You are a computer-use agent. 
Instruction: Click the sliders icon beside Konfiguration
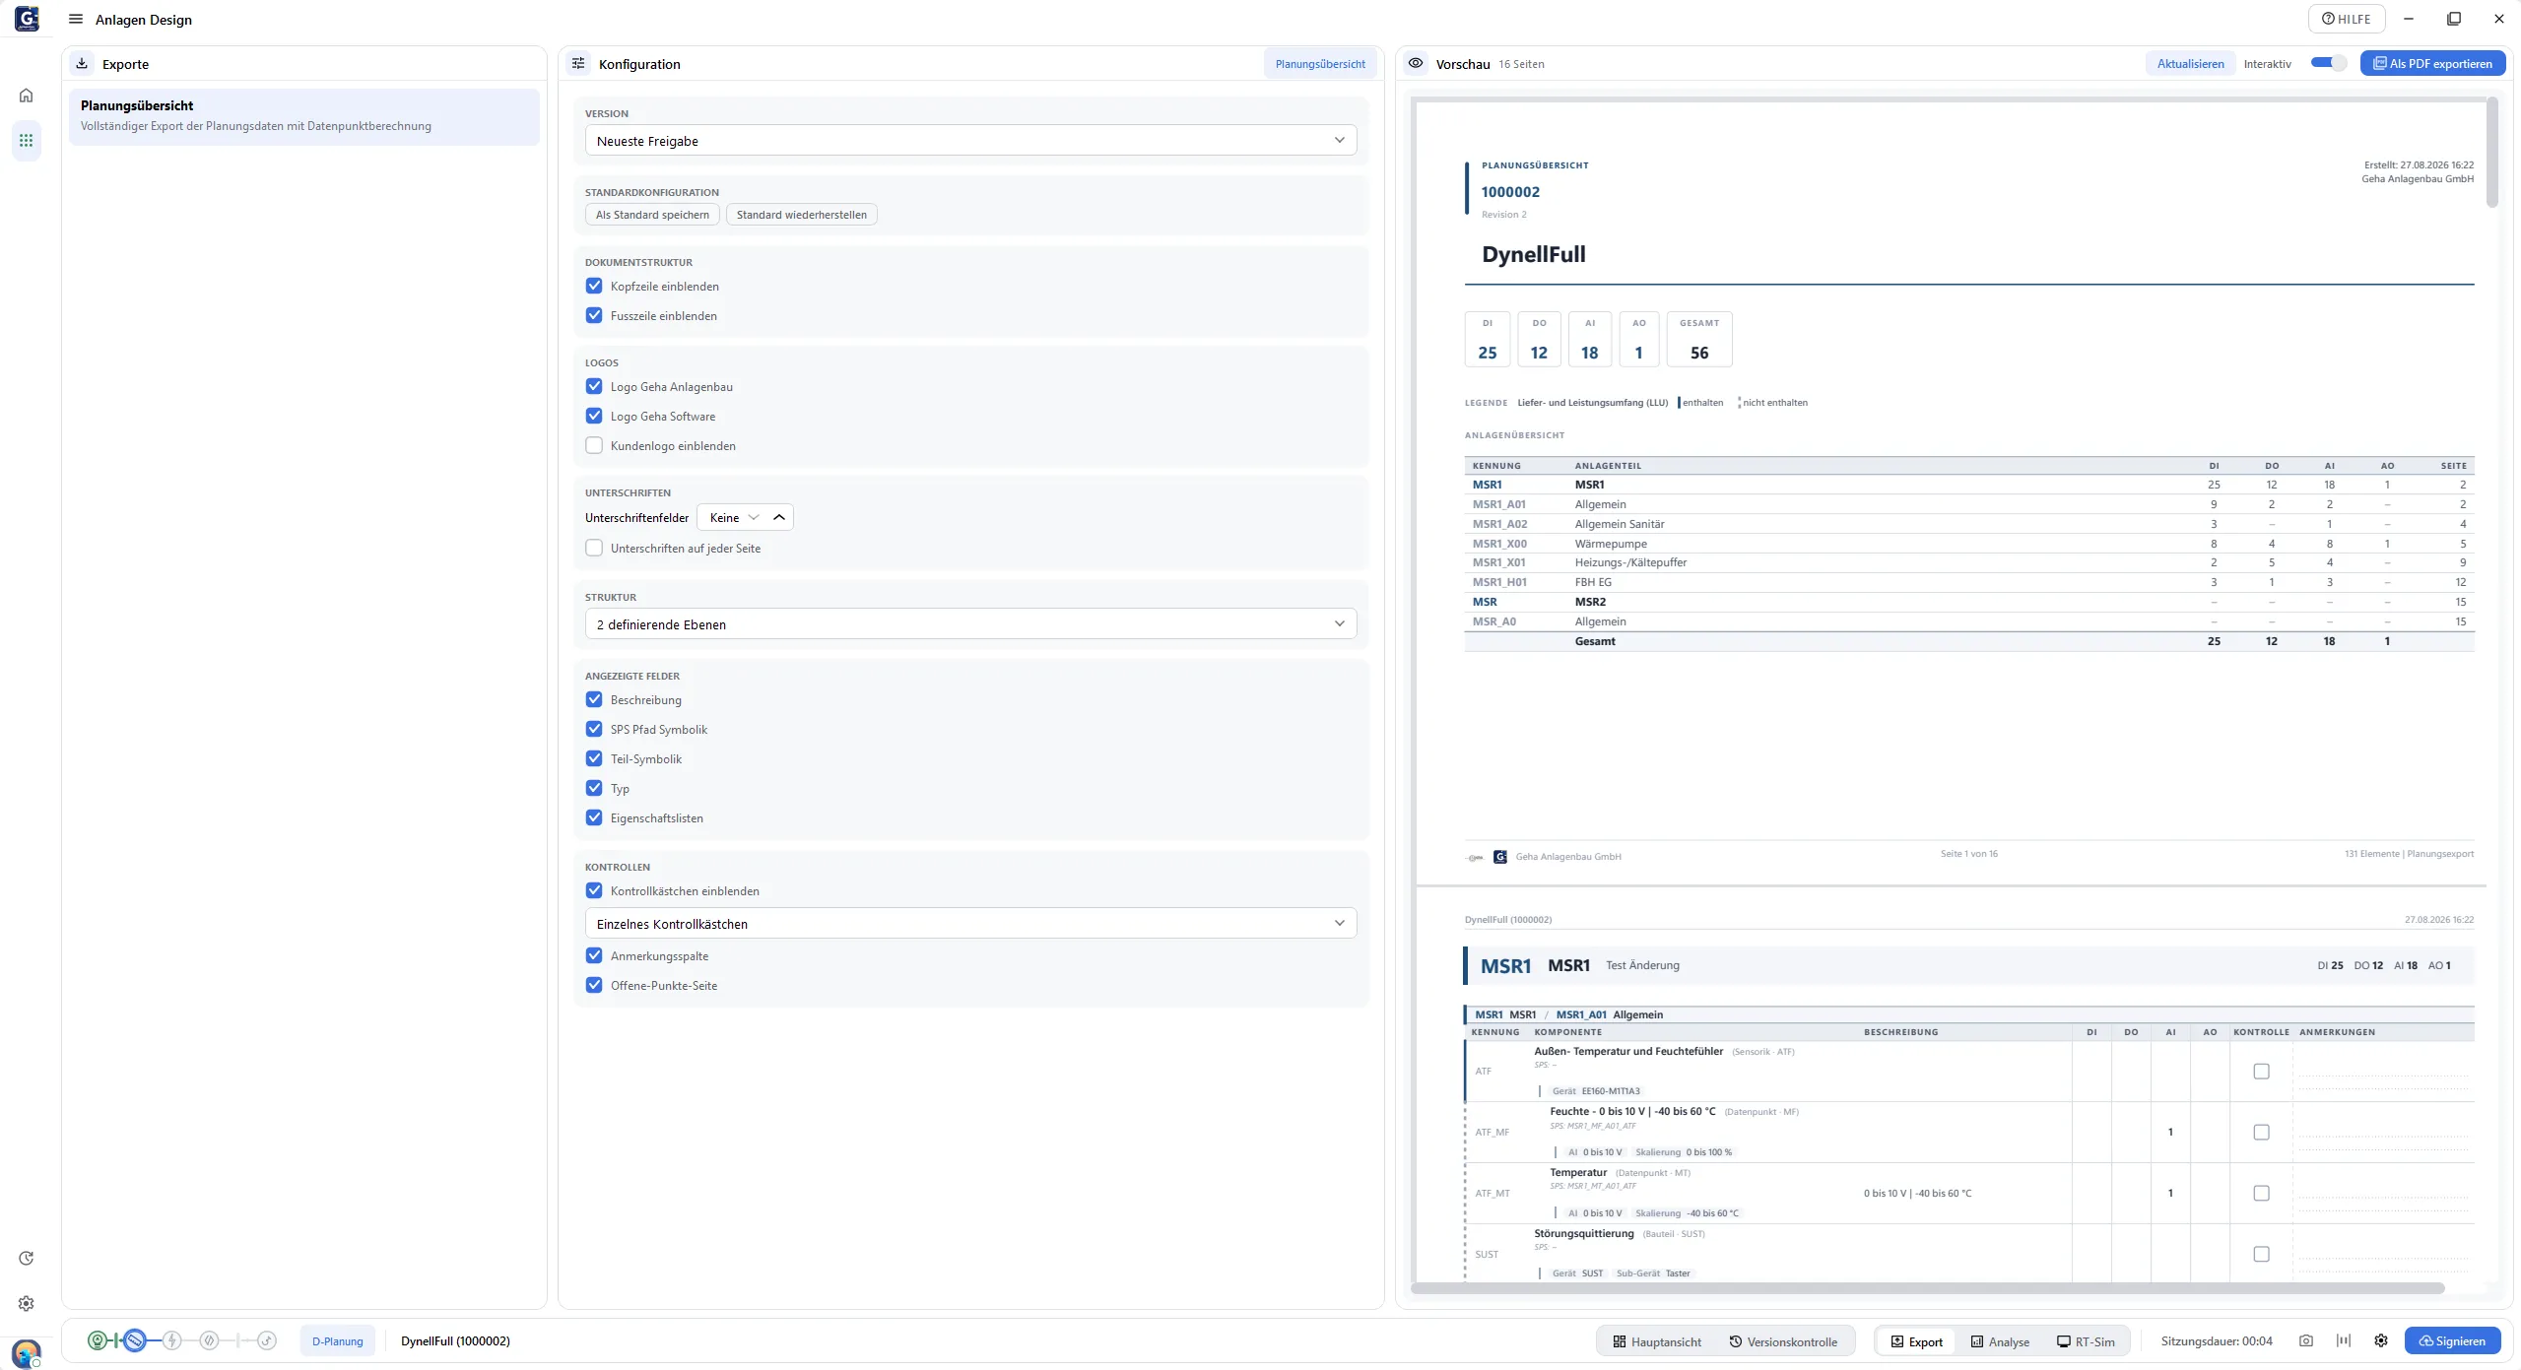click(x=578, y=64)
